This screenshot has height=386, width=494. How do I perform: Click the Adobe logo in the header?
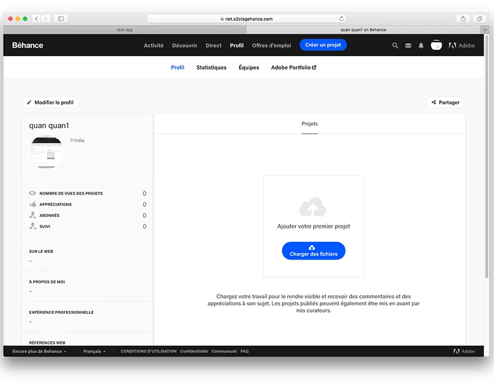point(462,45)
